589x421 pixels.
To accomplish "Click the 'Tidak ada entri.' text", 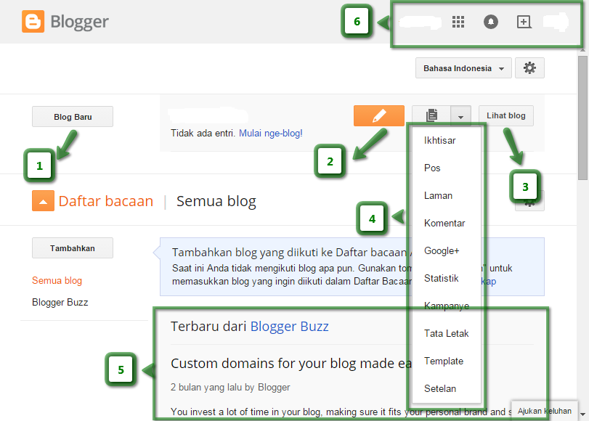I will [x=203, y=134].
